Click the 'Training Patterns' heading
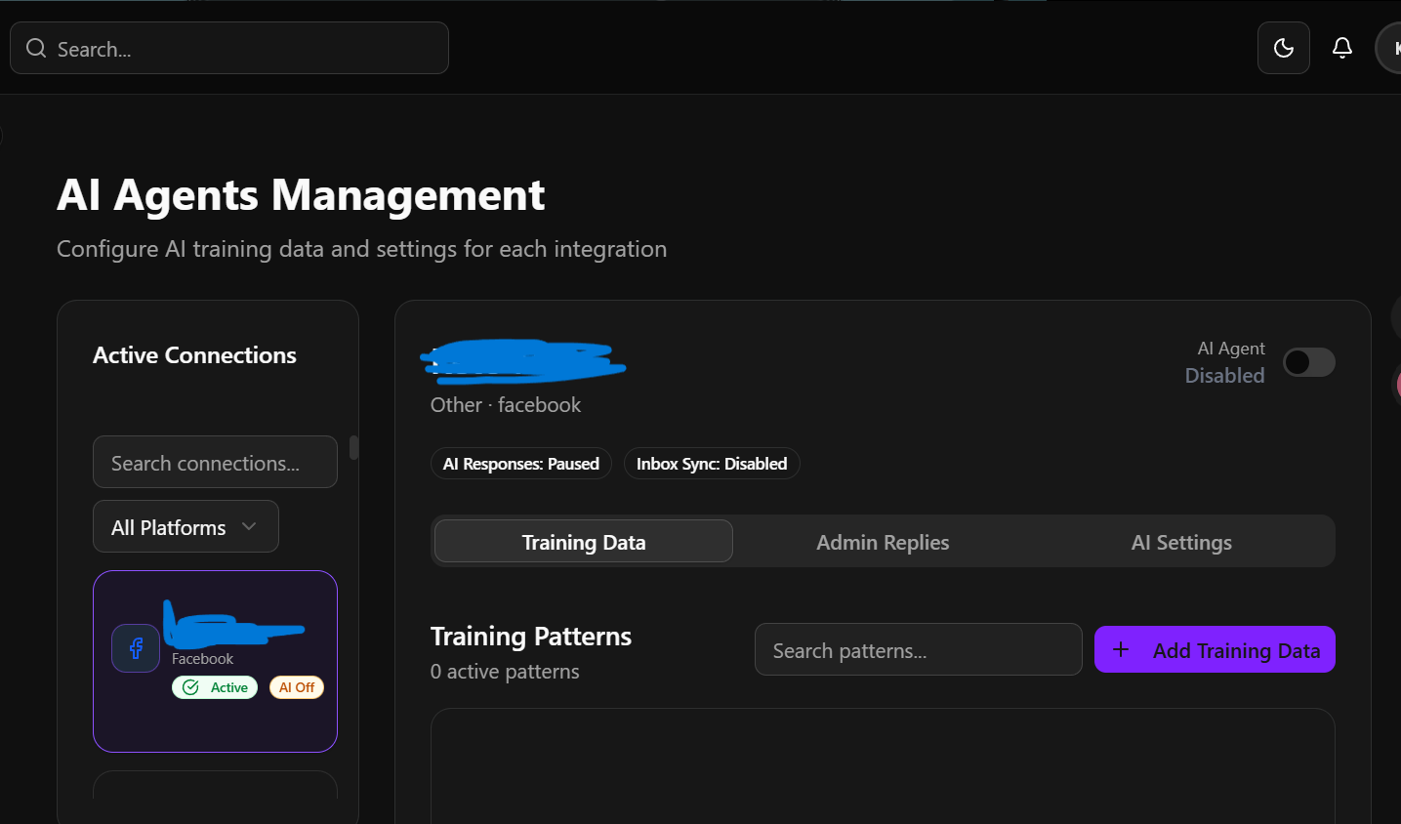Screen dimensions: 1401x824 tap(531, 637)
